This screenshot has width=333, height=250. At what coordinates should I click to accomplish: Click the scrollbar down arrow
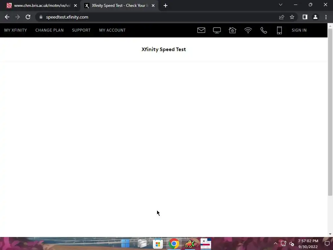pos(330,234)
